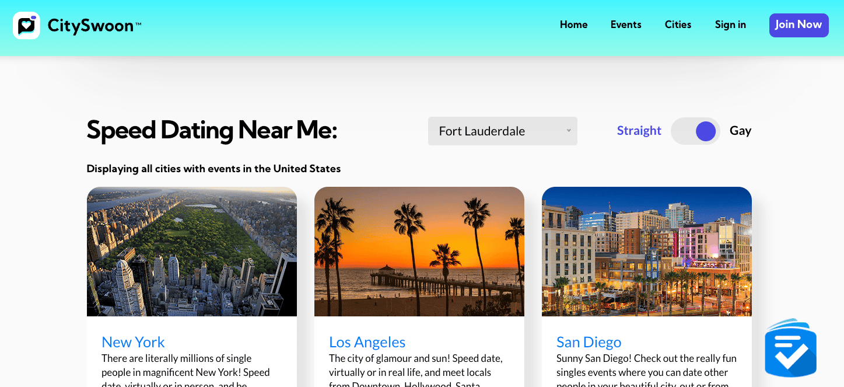Click the CitySwoon heart logo icon
The image size is (844, 387).
pos(26,26)
